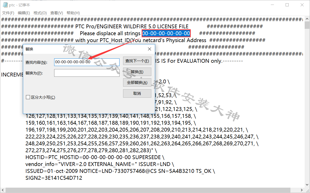This screenshot has height=193, width=310.
Task: Click the Notepad icon in the title bar
Action: [5, 5]
